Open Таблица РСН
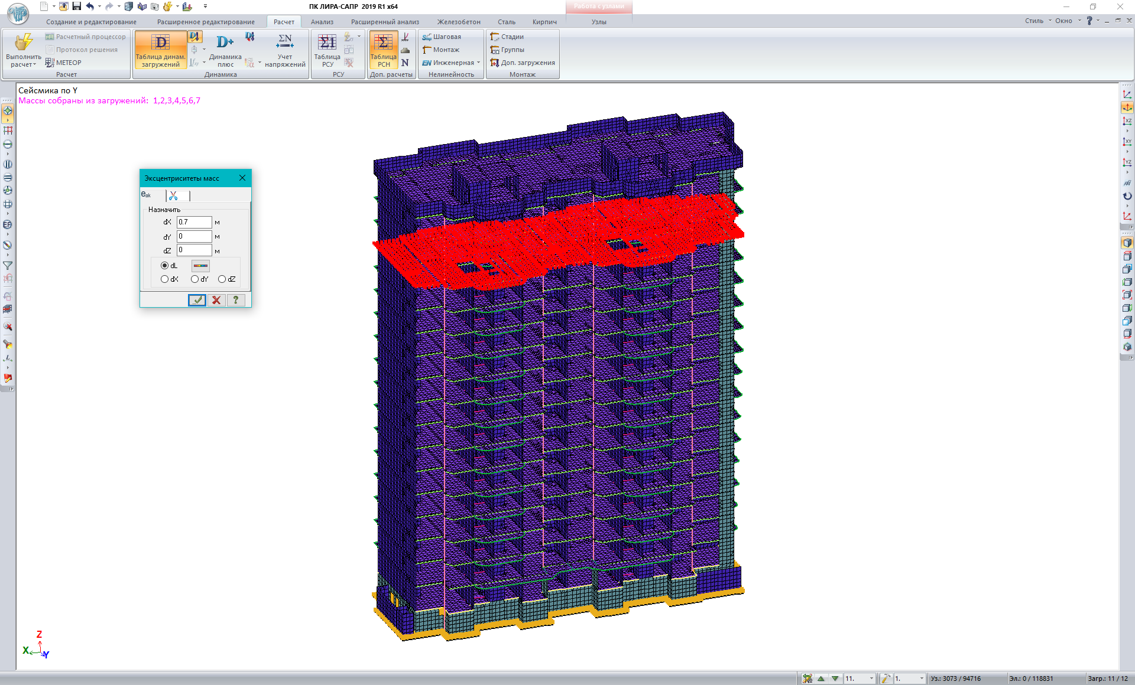Viewport: 1135px width, 685px height. tap(383, 50)
